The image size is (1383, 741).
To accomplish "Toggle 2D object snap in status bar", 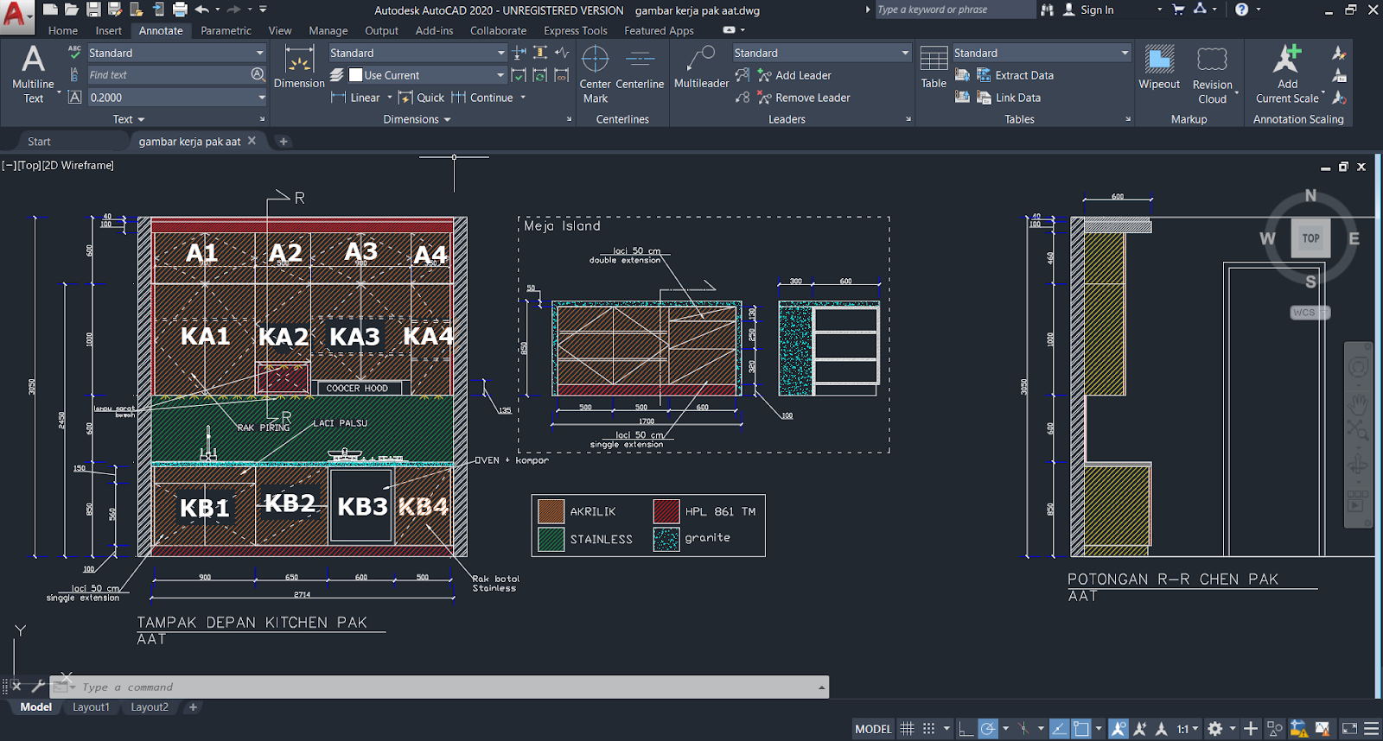I will [x=1081, y=729].
